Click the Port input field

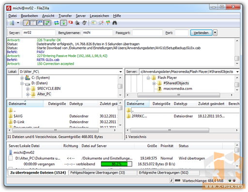[182, 32]
